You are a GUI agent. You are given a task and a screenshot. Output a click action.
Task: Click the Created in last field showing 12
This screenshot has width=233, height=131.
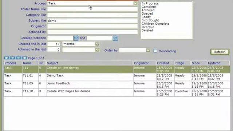coord(54,44)
